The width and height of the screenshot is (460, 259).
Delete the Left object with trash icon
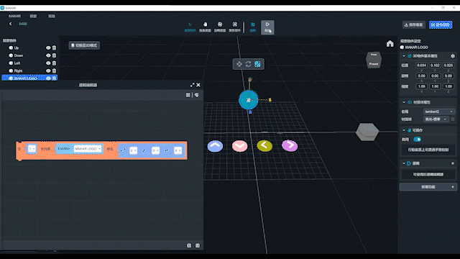(x=55, y=63)
